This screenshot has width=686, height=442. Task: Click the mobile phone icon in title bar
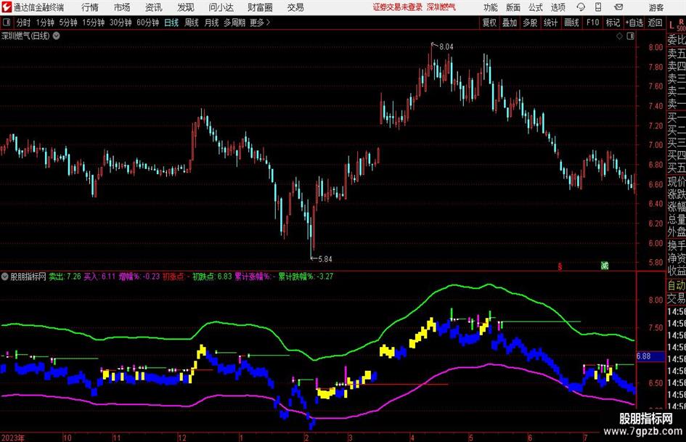[598, 7]
